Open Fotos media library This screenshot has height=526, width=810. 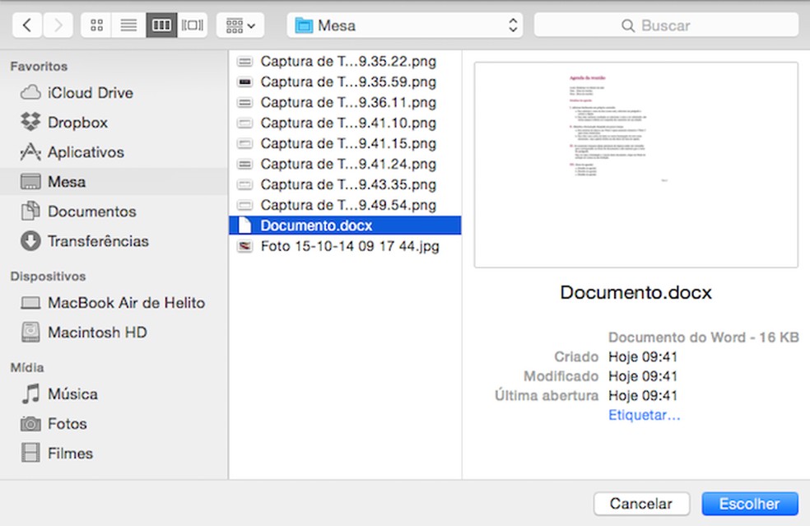coord(67,424)
